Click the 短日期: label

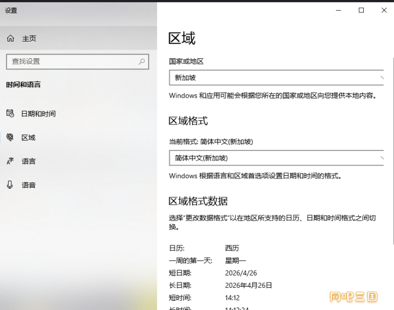point(180,273)
